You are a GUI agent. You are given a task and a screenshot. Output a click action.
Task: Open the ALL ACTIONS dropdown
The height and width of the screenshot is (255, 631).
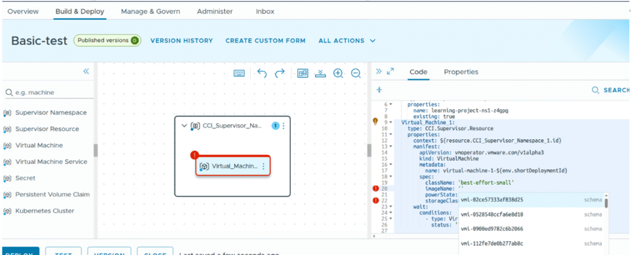point(347,41)
